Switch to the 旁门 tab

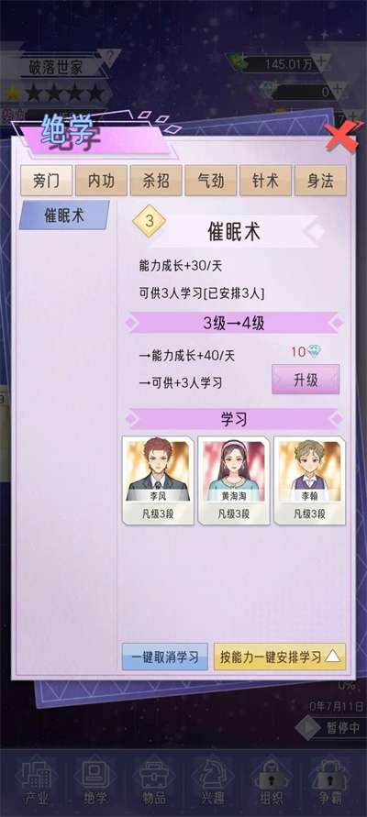47,181
